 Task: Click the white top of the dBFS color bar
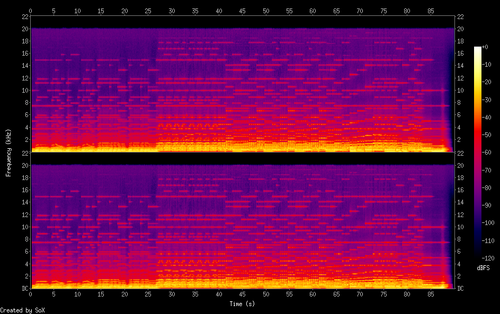478,49
